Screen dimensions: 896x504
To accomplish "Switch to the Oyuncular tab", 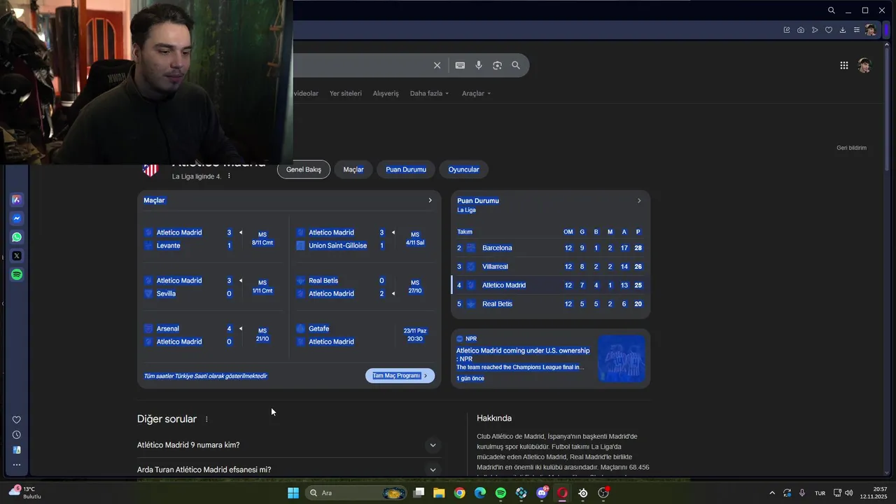I will click(463, 169).
